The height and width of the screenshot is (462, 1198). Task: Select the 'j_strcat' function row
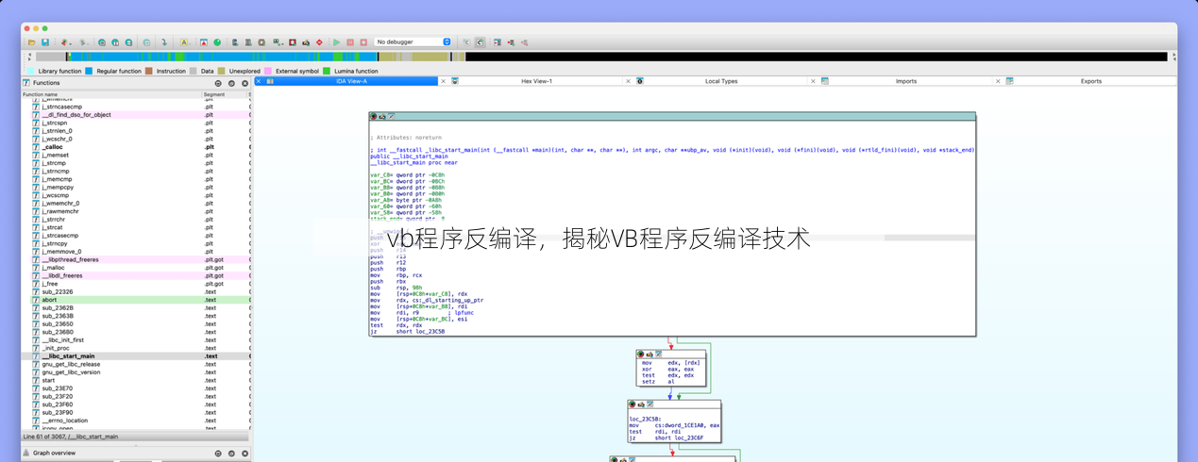point(136,227)
